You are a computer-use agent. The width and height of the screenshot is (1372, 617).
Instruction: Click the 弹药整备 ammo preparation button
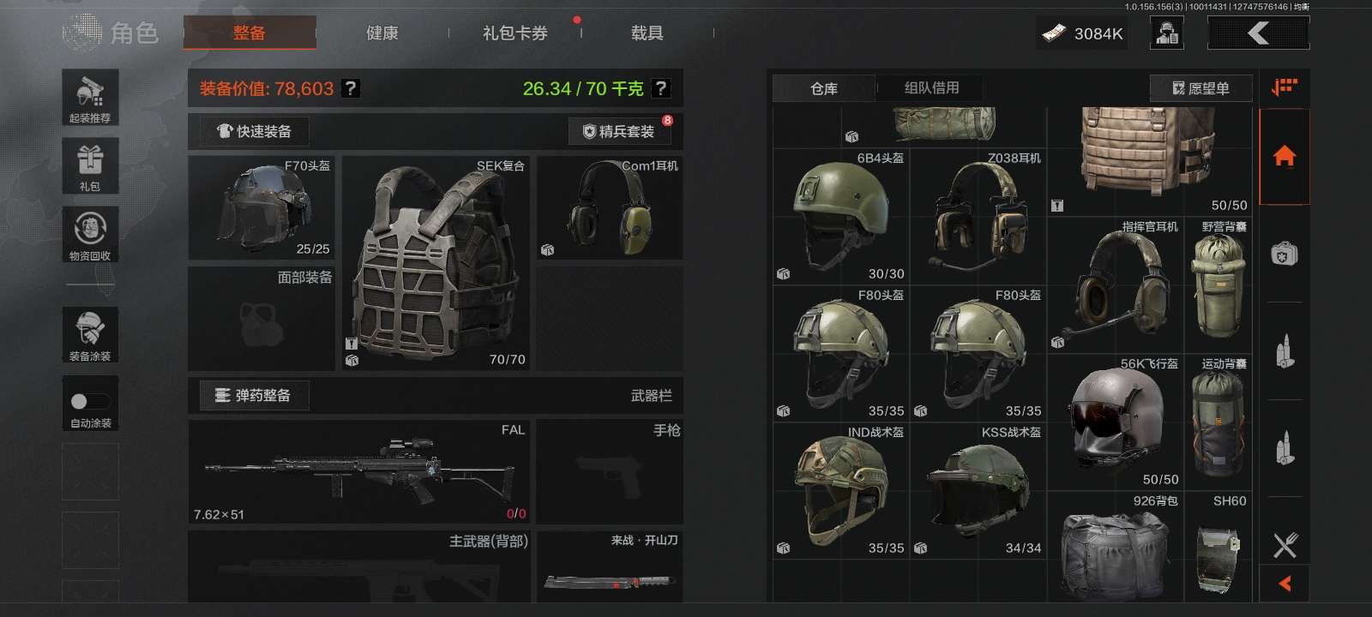pos(254,395)
